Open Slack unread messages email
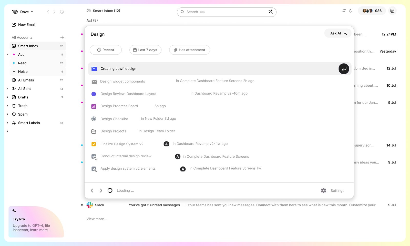The width and height of the screenshot is (410, 246). (238, 205)
